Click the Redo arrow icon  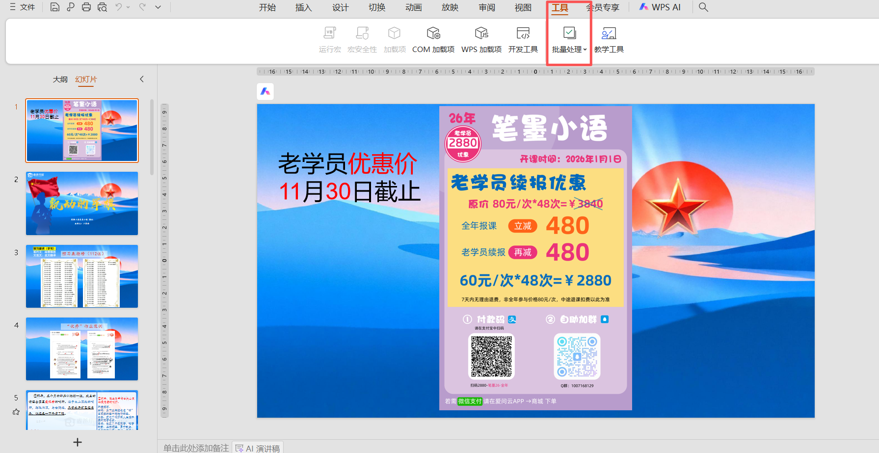(x=142, y=7)
